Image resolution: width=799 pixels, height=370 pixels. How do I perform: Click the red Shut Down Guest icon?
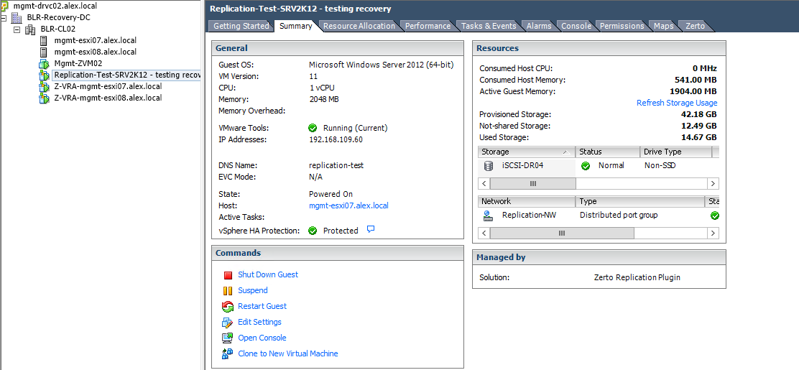[228, 275]
